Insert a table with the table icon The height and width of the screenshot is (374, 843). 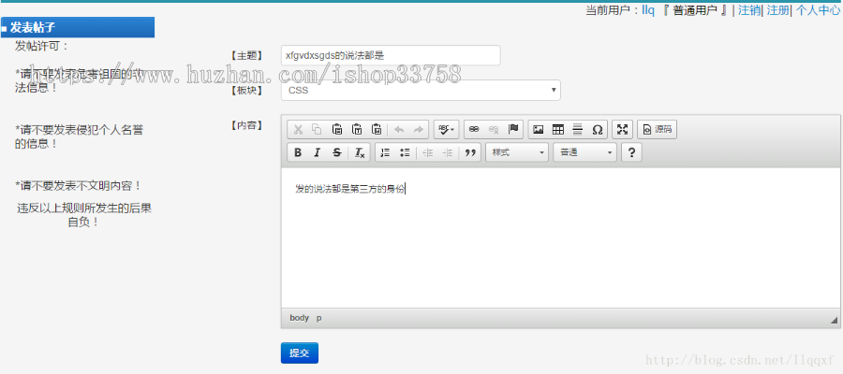tap(558, 129)
